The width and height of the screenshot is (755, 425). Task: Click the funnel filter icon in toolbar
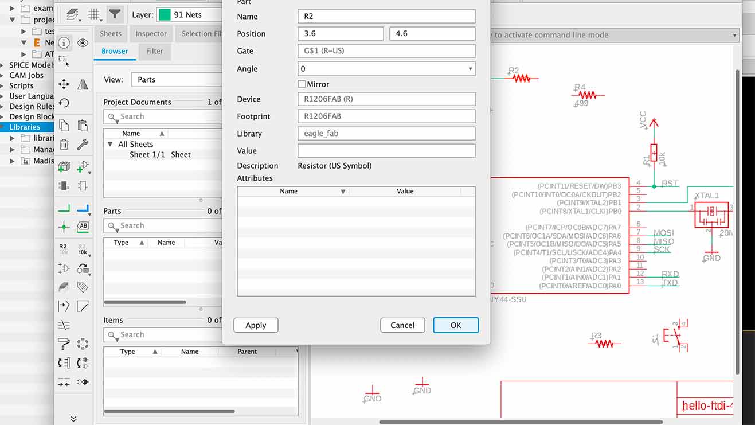click(x=115, y=14)
